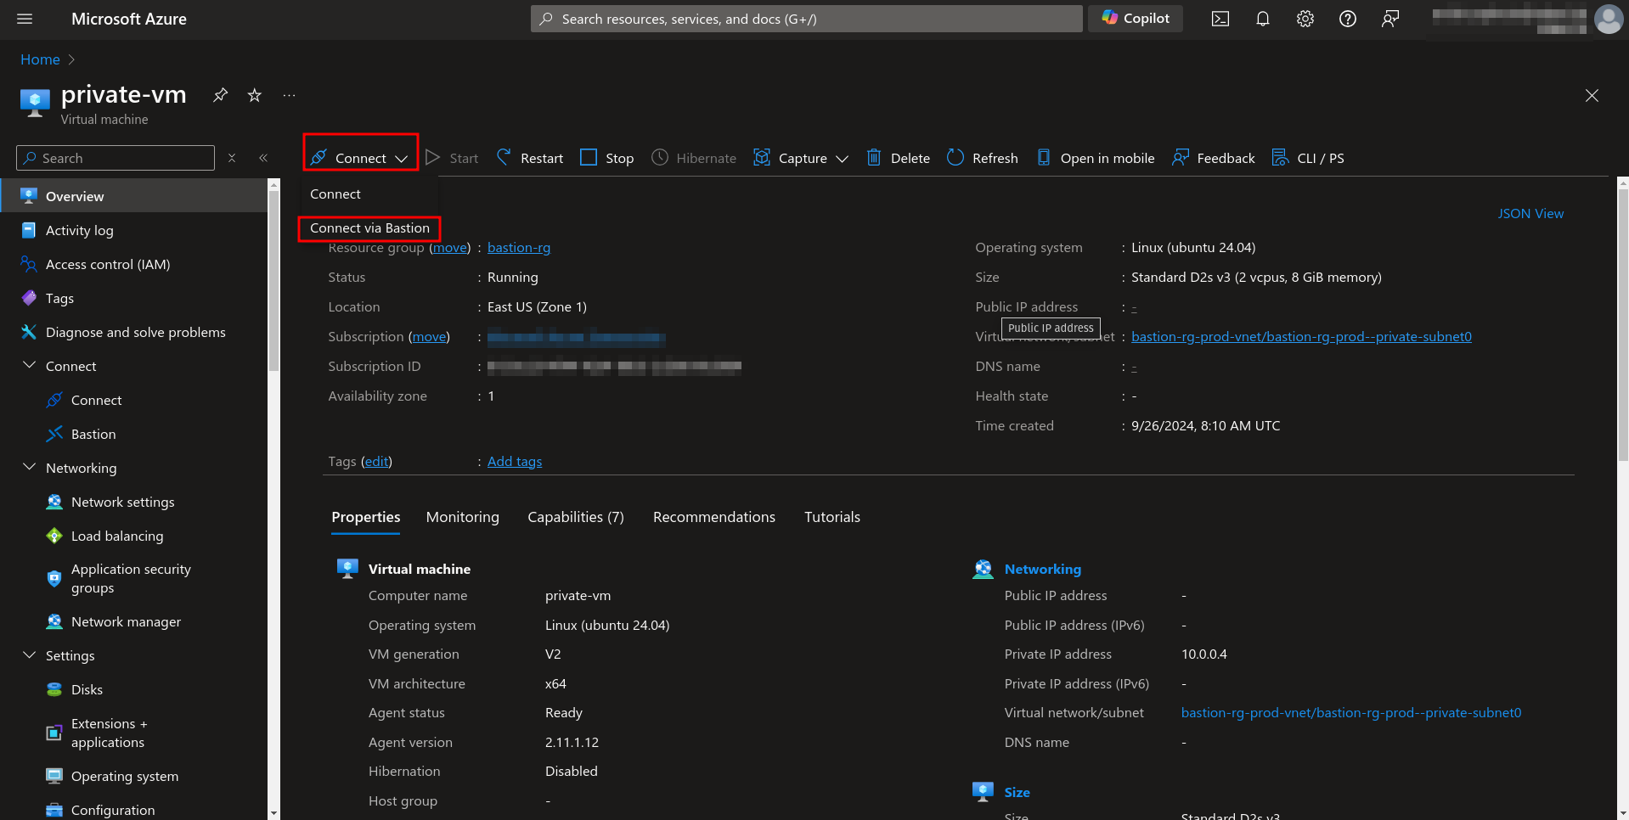Launch Cloud Shell terminal
The image size is (1629, 820).
point(1220,18)
